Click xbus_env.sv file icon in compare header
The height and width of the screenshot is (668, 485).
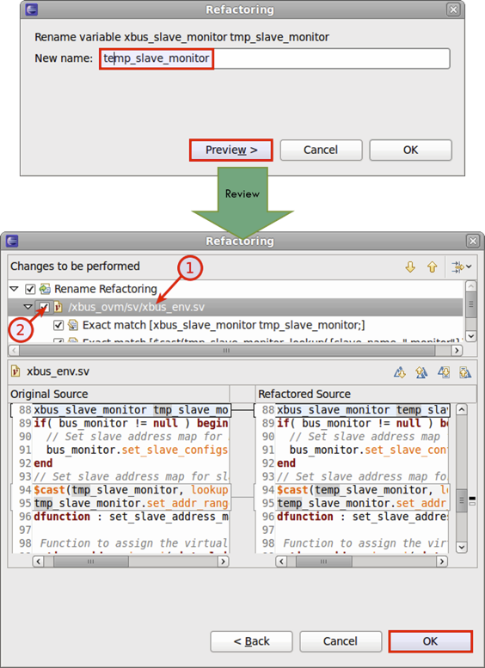pos(15,371)
